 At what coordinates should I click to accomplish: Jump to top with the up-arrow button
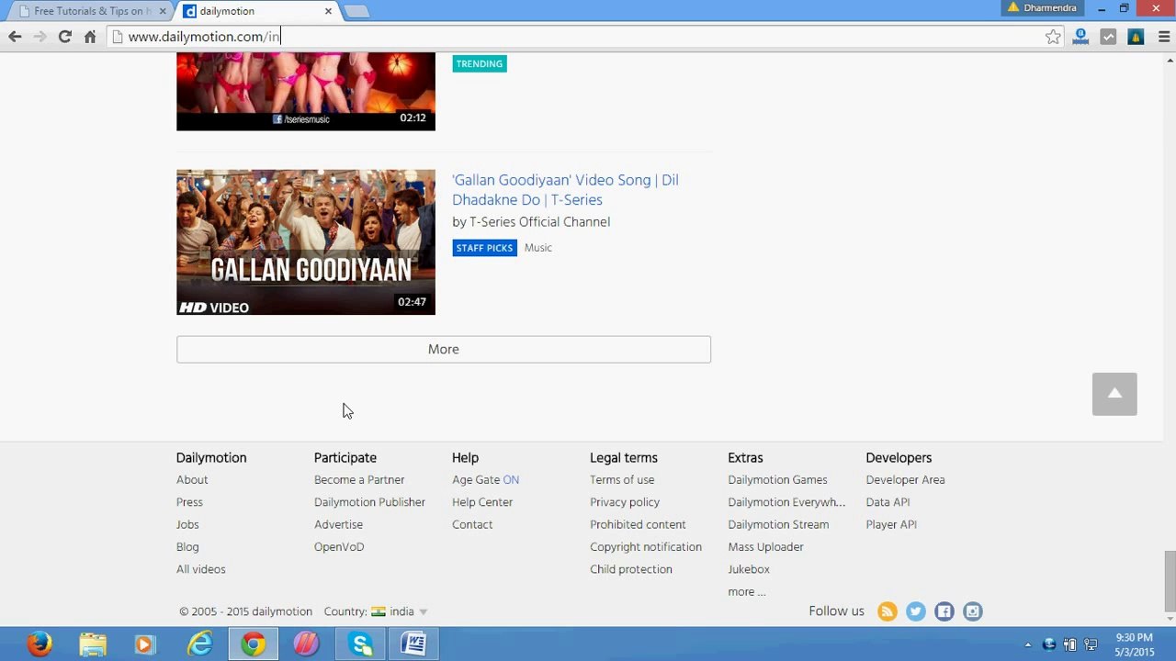(1114, 394)
